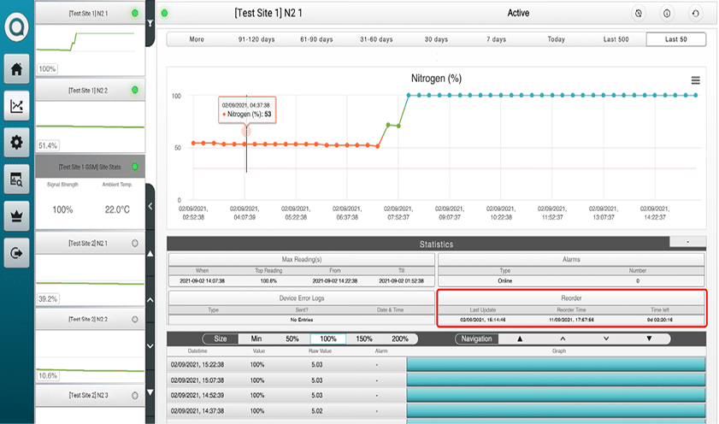Viewport: 719px width, 424px height.
Task: Collapse sidebar using left chevron handle
Action: click(150, 206)
